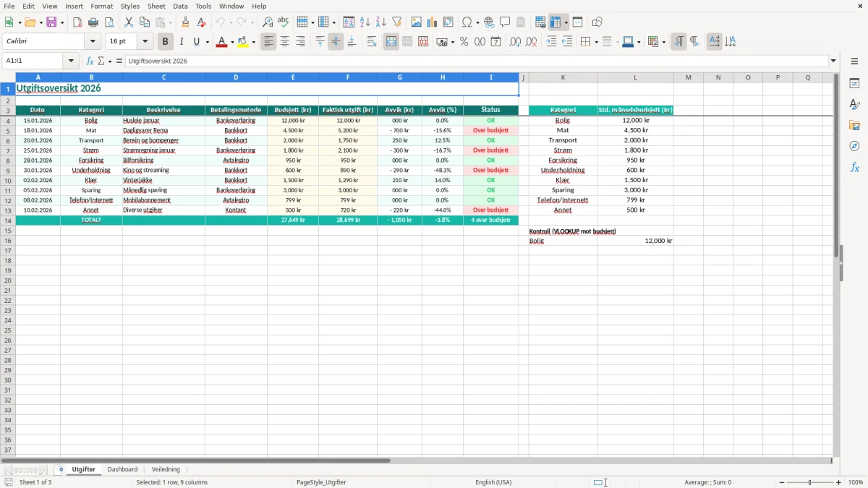Select column E header

[293, 77]
